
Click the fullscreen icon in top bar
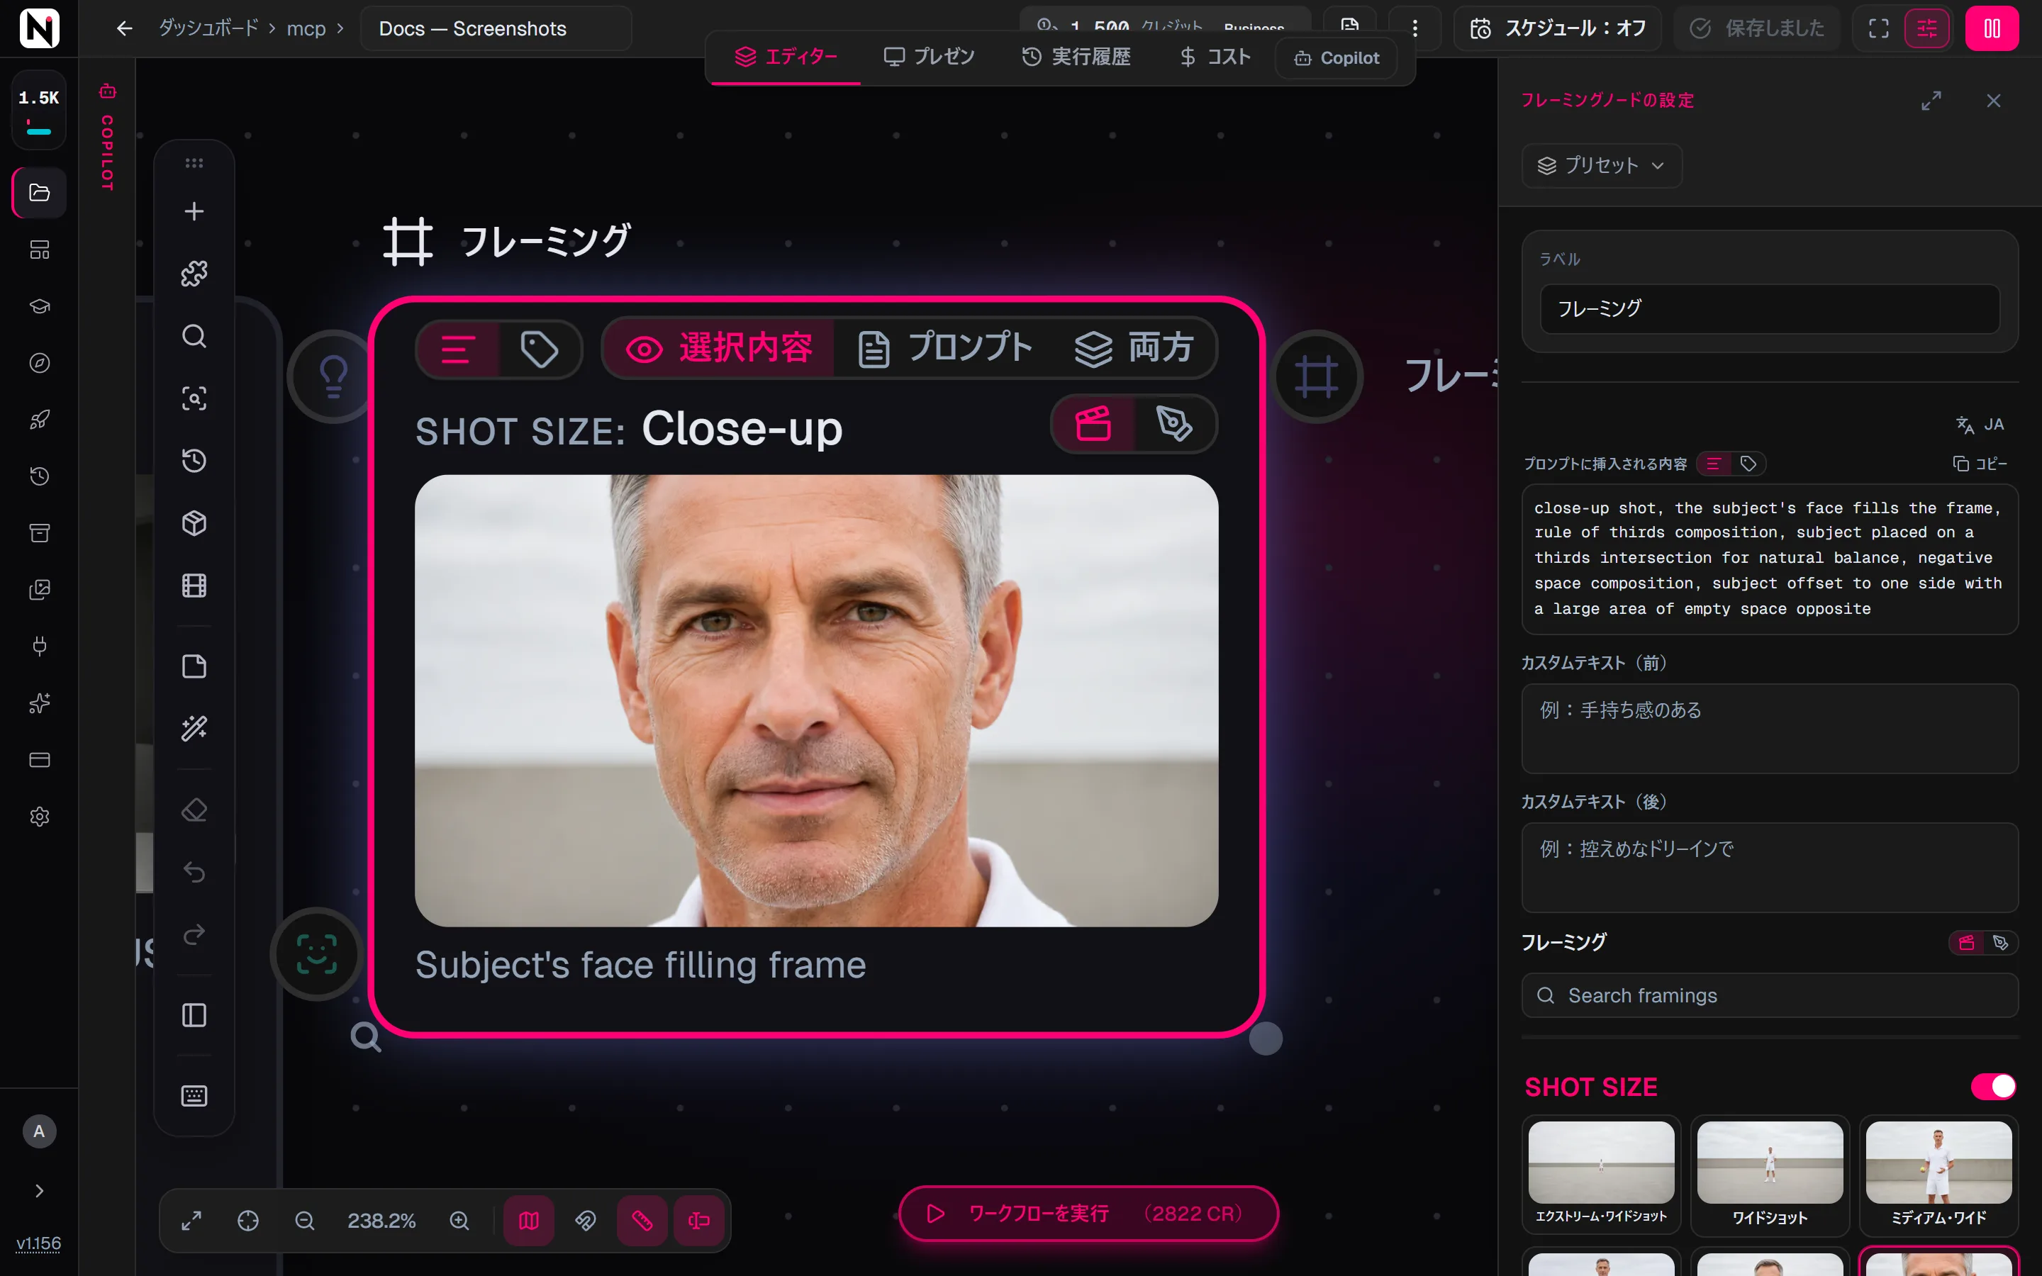coord(1878,28)
